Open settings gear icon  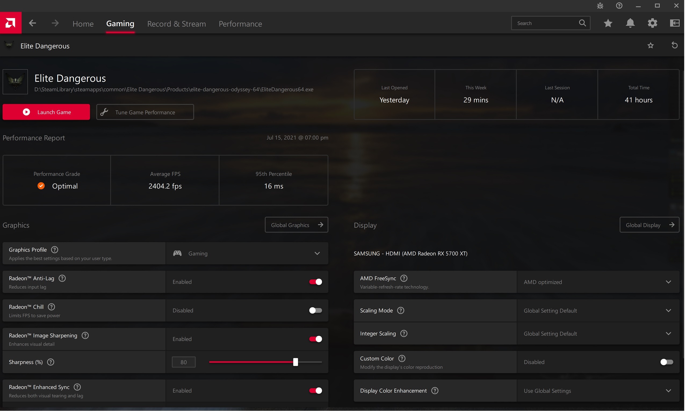(x=652, y=23)
